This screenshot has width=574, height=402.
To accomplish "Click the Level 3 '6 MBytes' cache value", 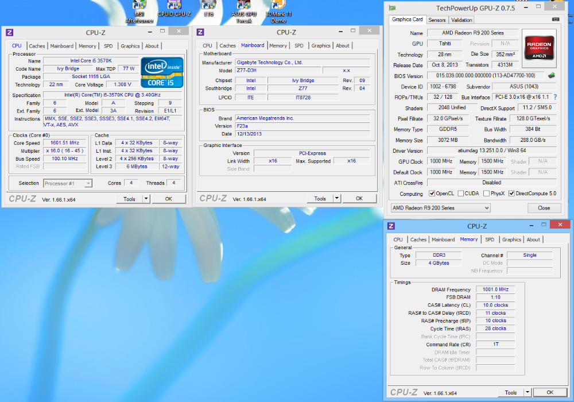I will click(x=137, y=166).
